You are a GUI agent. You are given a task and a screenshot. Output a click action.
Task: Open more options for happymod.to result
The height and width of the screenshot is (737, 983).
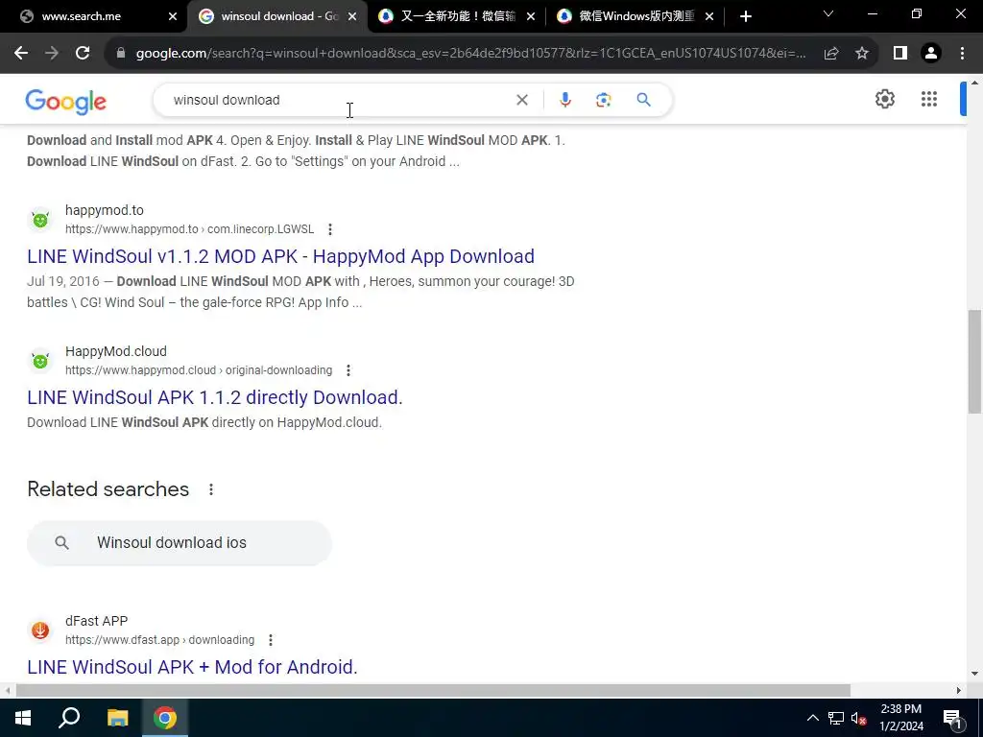(330, 229)
